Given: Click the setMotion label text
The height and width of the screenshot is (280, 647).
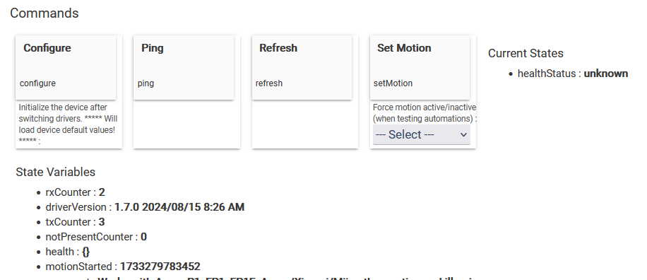Looking at the screenshot, I should click(x=393, y=83).
